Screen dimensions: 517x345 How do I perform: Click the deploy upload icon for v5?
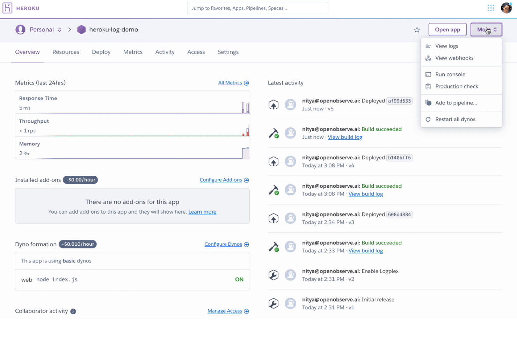click(274, 105)
